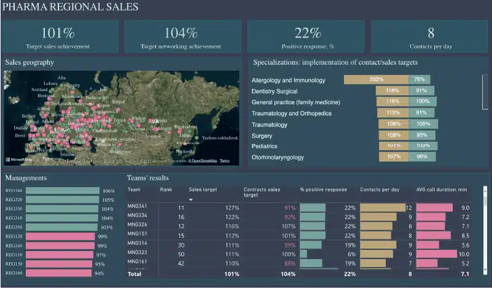Select the MNG326 team row
This screenshot has height=288, width=492.
point(298,226)
